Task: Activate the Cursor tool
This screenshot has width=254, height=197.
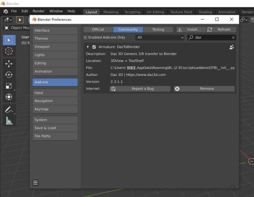Action: [x=9, y=51]
